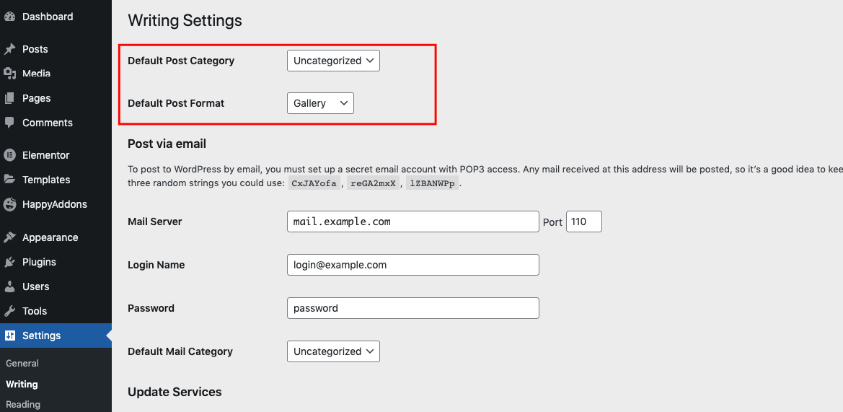Open the Users menu item

(x=35, y=286)
